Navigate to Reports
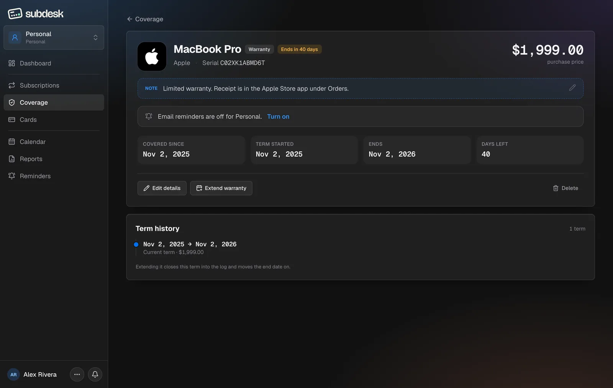Screen dimensions: 613x388 click(54, 159)
